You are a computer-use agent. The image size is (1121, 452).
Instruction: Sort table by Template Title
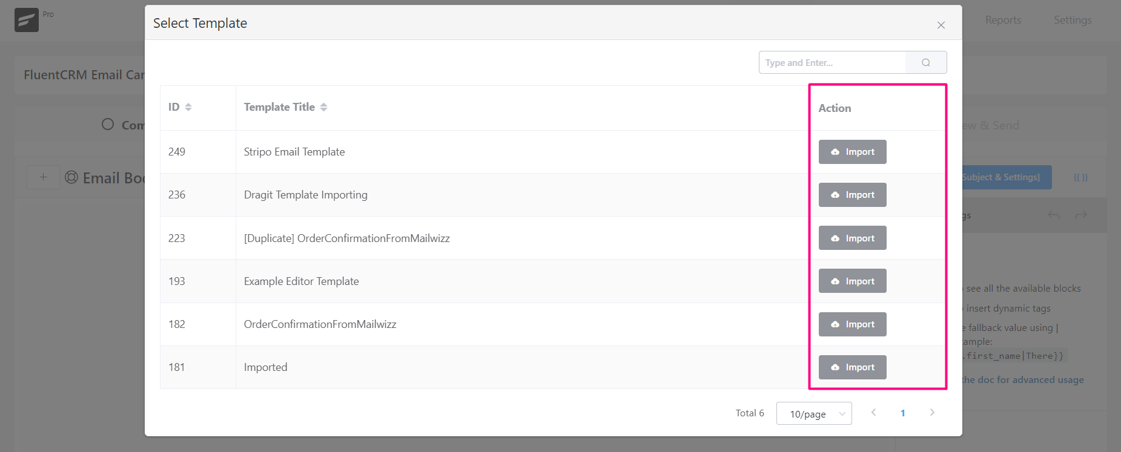click(324, 107)
